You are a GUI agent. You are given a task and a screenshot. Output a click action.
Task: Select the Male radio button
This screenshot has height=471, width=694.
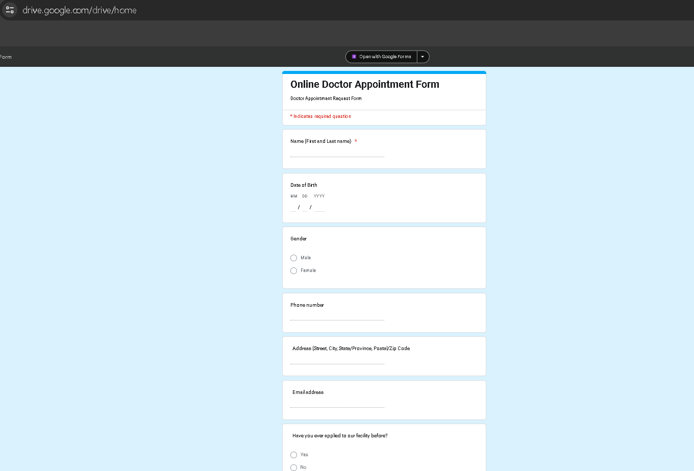(293, 258)
